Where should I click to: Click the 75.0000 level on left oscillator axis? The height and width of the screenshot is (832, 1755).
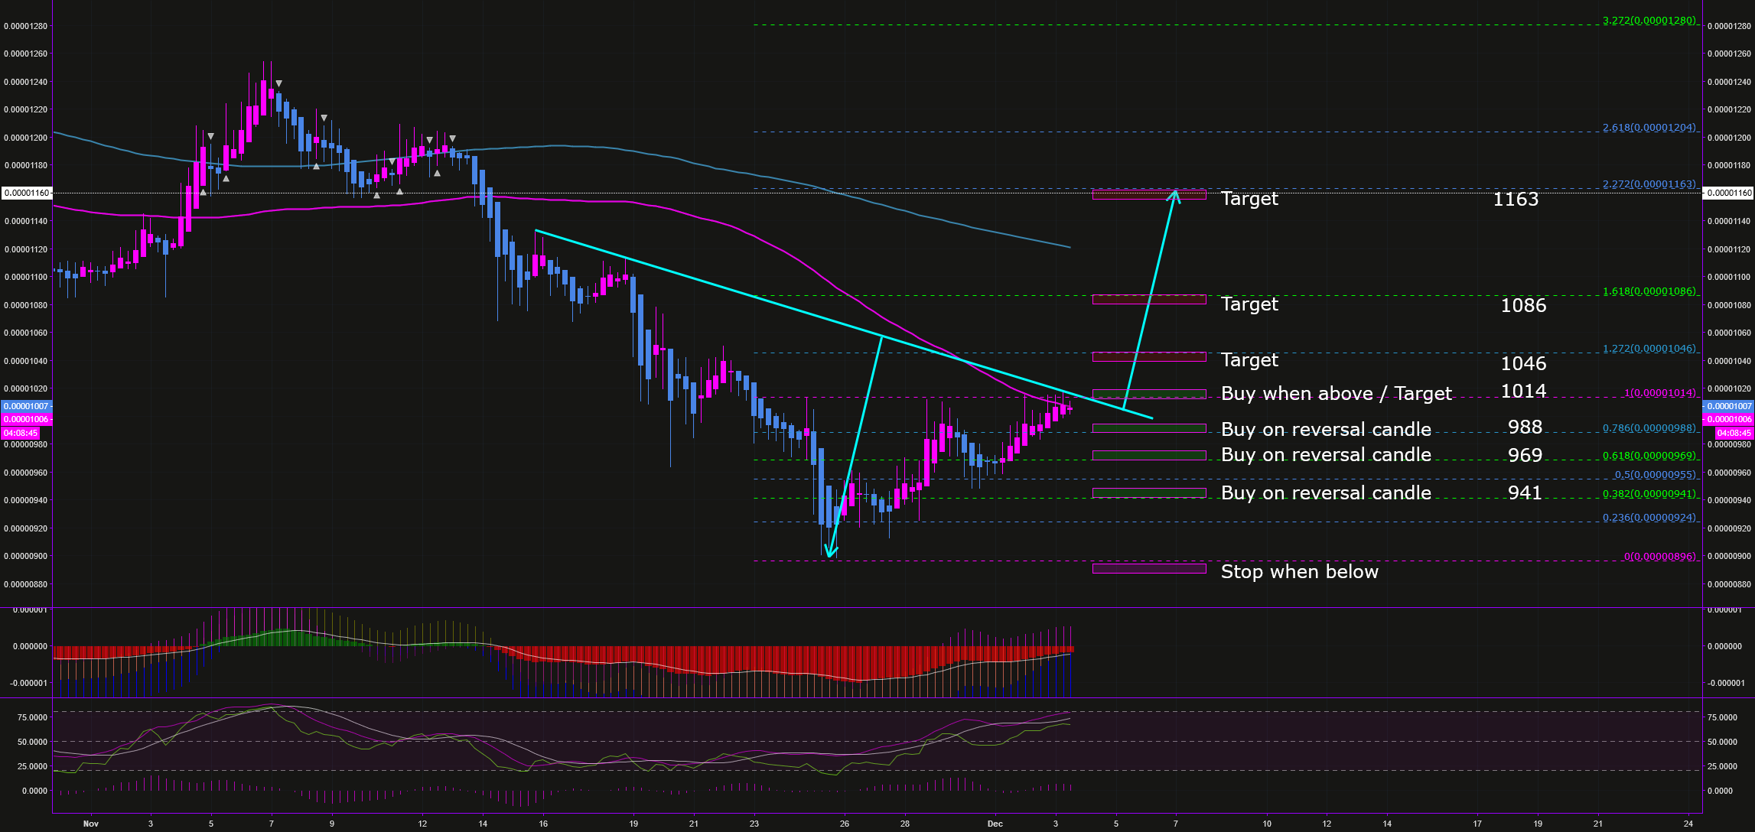click(32, 717)
